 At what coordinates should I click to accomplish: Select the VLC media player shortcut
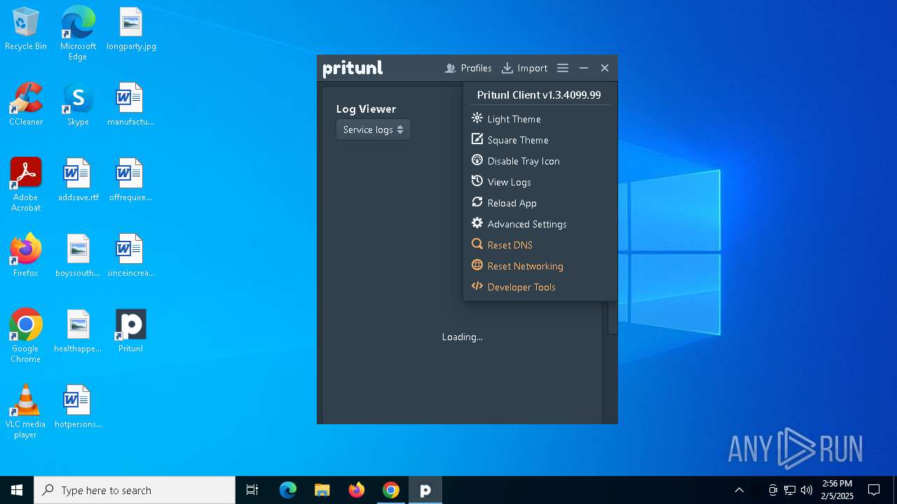(26, 412)
